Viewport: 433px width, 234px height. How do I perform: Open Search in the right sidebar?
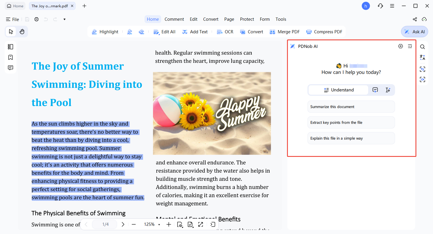click(x=422, y=46)
